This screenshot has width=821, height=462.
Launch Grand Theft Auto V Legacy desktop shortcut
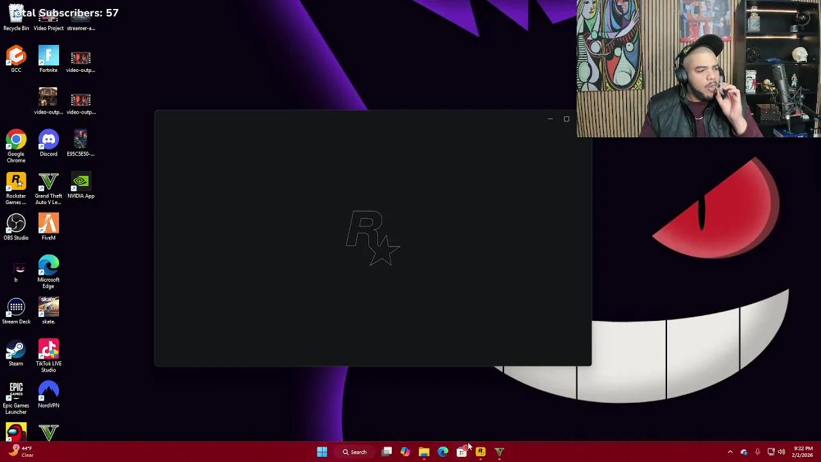tap(49, 188)
